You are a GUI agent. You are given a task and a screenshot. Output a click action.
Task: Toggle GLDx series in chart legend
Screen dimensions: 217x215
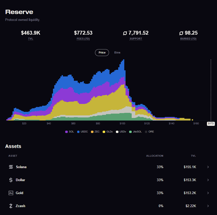tap(108, 132)
